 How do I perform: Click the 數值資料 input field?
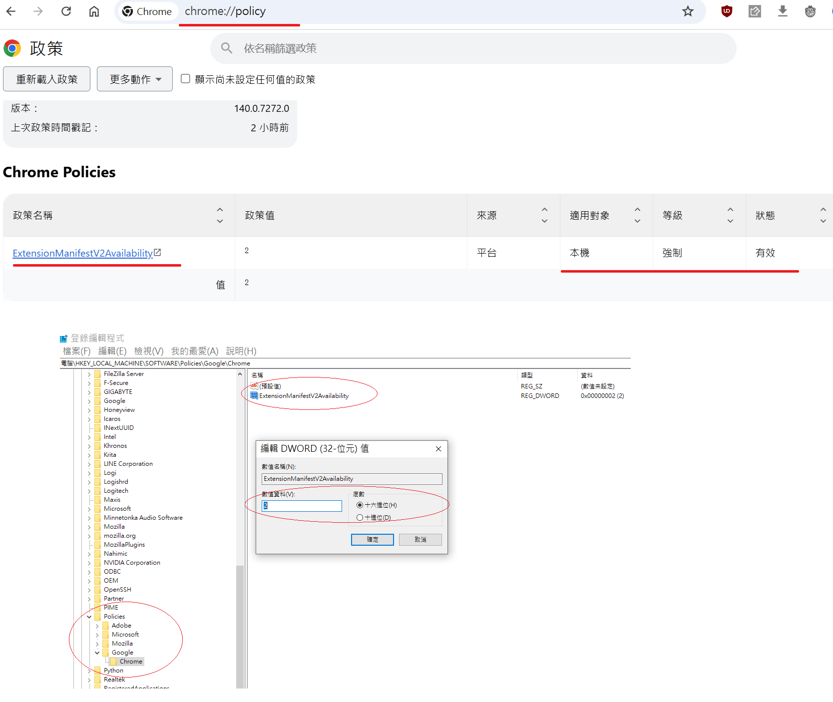pos(302,506)
